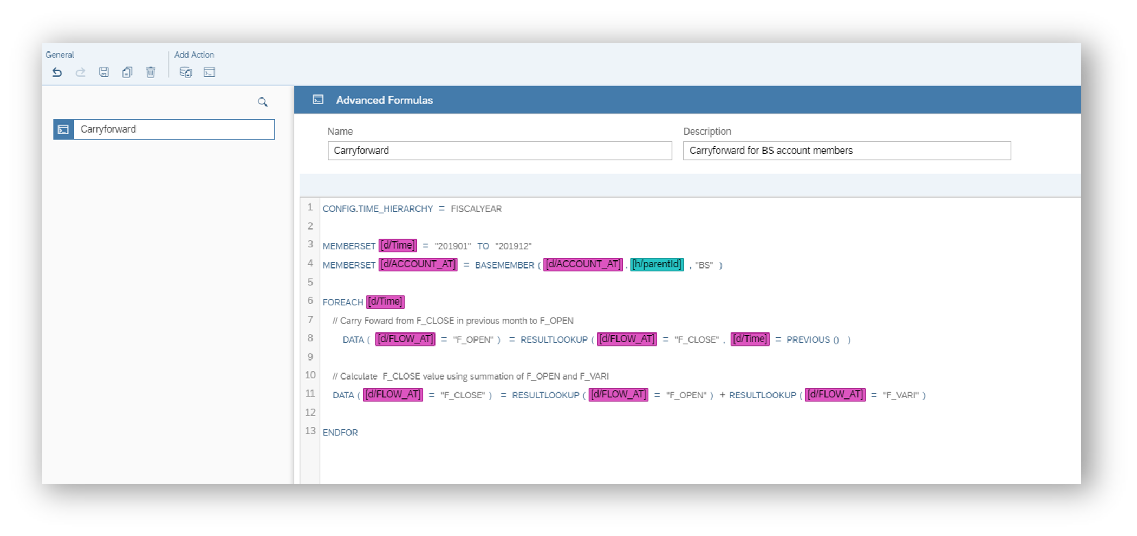Screen dimensions: 1137x536
Task: Click the Redo arrow in General toolbar
Action: click(80, 72)
